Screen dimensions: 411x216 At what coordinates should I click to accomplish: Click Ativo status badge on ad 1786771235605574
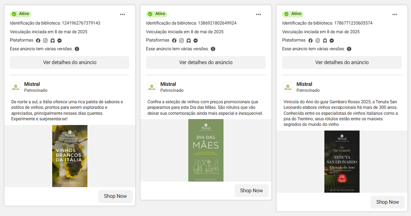tap(293, 13)
